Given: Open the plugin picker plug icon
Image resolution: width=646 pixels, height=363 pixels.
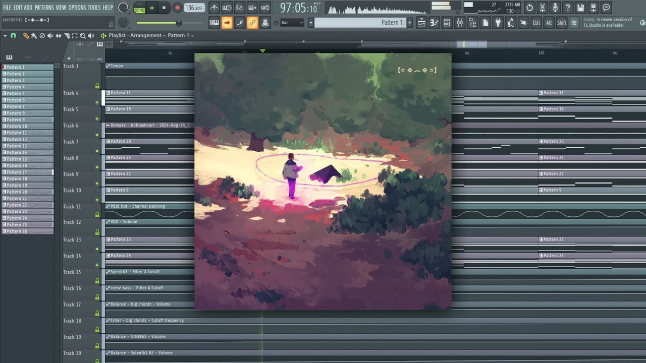Looking at the screenshot, I should (x=498, y=23).
